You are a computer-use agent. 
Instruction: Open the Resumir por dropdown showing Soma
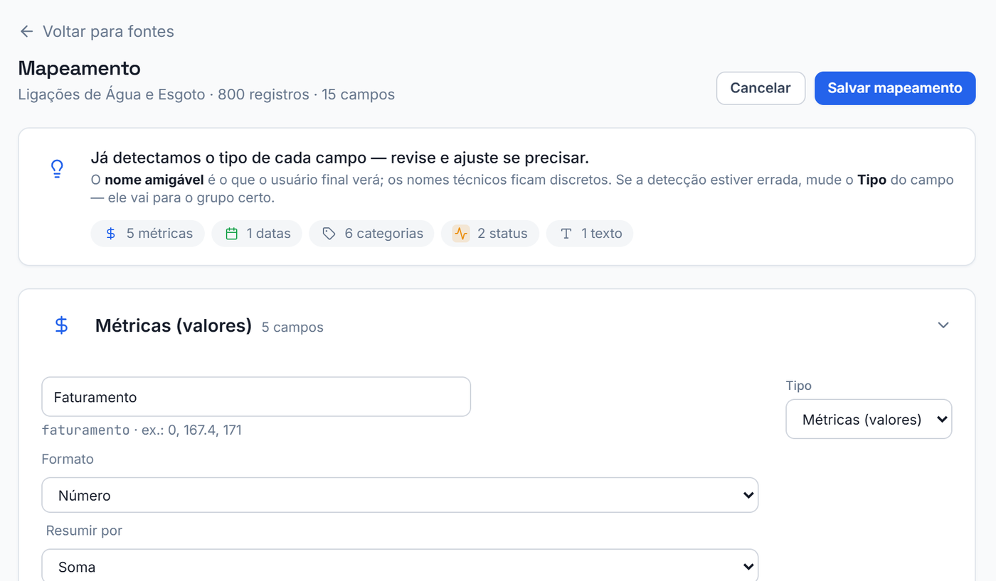tap(400, 567)
